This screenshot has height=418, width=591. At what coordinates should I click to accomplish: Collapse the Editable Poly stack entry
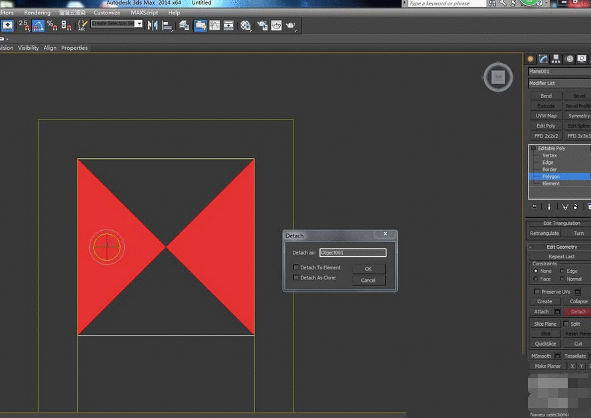tap(533, 148)
